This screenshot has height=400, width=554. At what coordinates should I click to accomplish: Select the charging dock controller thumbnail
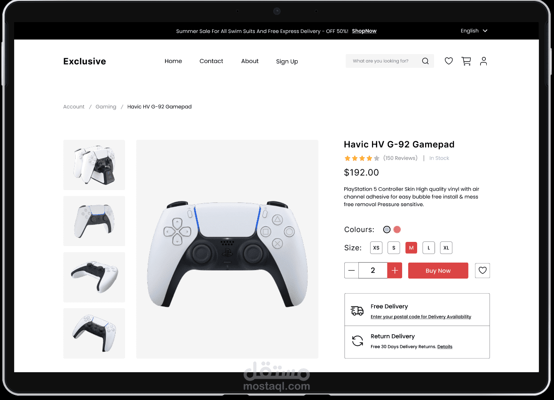[94, 165]
